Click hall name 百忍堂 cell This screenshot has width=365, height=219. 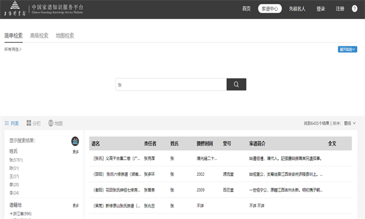pos(228,190)
